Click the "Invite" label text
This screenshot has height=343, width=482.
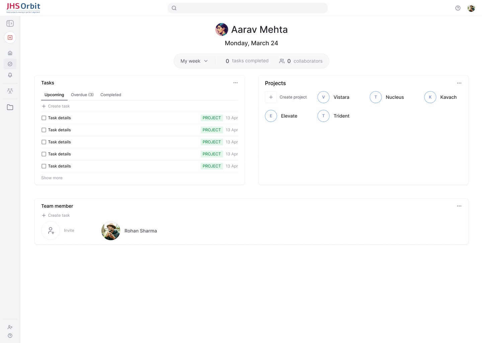[x=69, y=230]
